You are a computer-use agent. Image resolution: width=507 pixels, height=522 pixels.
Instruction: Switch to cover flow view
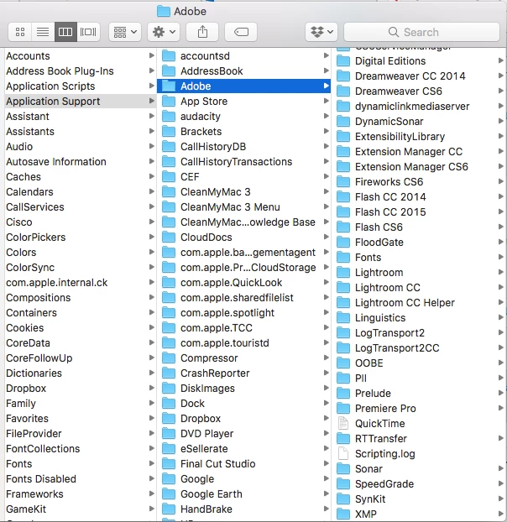[x=88, y=32]
